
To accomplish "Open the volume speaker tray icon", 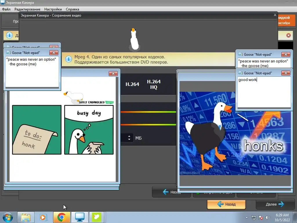I will tap(268, 217).
